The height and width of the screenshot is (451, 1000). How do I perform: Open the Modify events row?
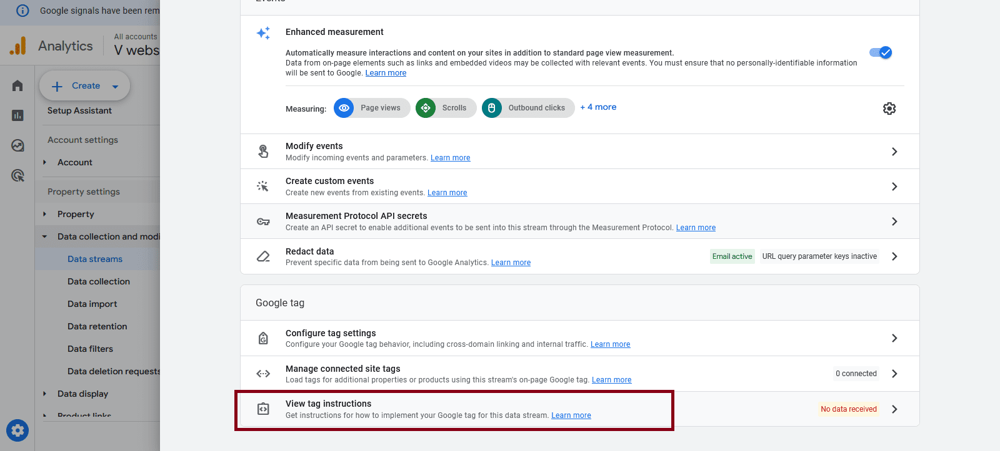pos(579,152)
